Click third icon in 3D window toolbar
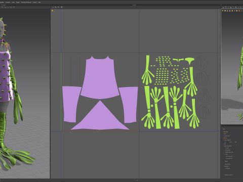Image resolution: width=243 pixels, height=182 pixels. 8,7
